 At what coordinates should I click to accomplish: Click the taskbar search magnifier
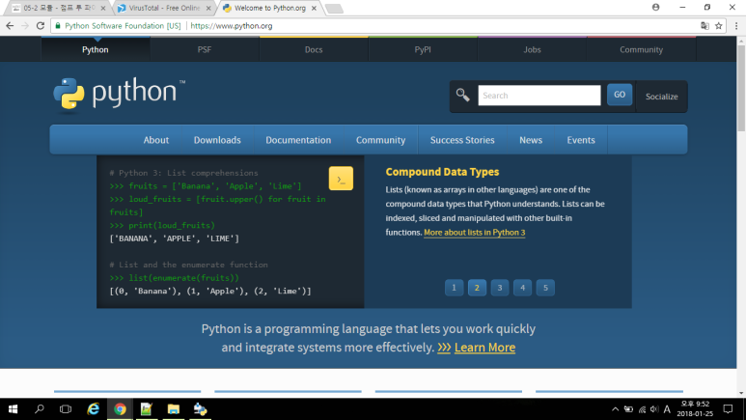[x=40, y=409]
